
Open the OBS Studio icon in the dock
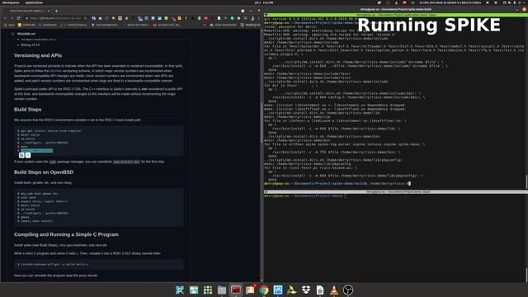(x=348, y=290)
